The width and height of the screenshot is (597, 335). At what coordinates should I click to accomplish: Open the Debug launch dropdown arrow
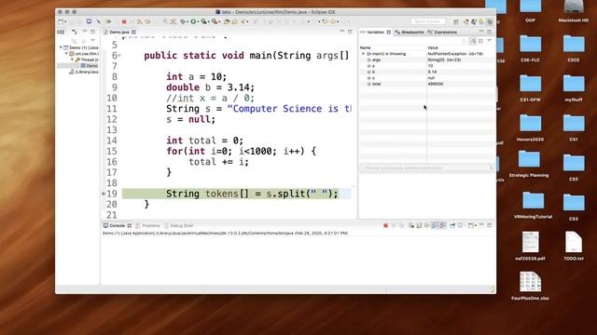(x=187, y=21)
